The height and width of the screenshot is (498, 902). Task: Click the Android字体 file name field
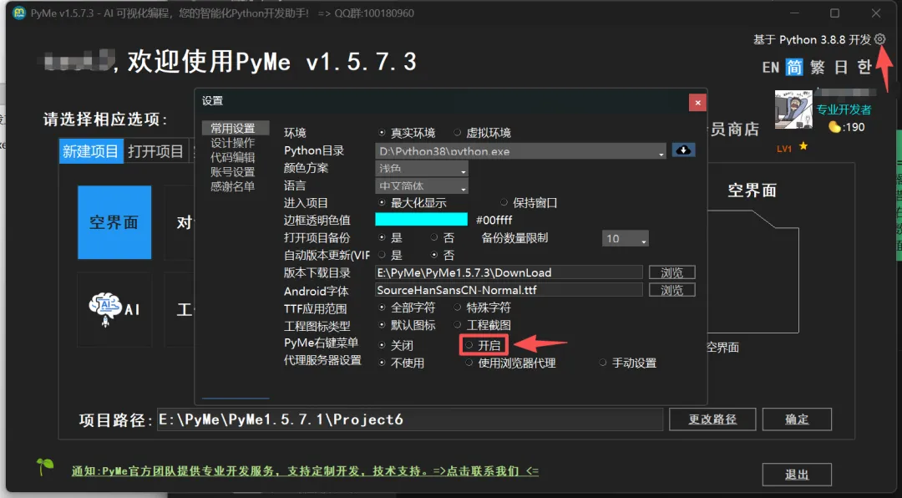pos(509,290)
